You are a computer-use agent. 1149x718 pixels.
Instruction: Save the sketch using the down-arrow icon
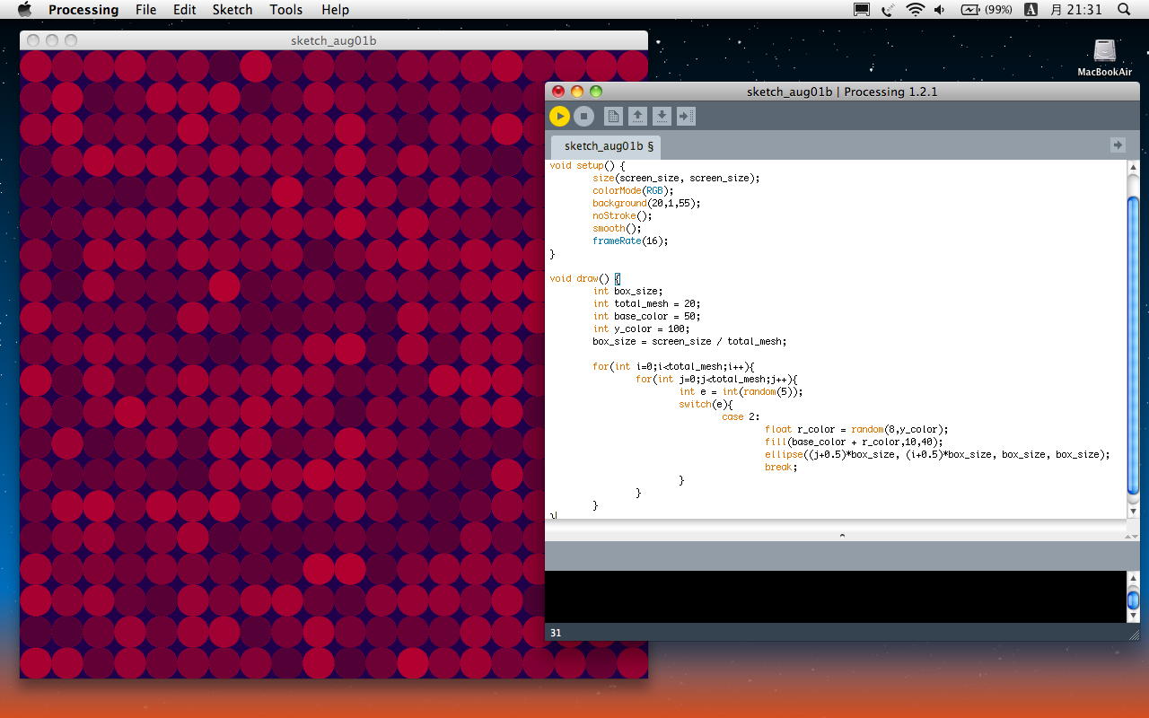pyautogui.click(x=662, y=116)
